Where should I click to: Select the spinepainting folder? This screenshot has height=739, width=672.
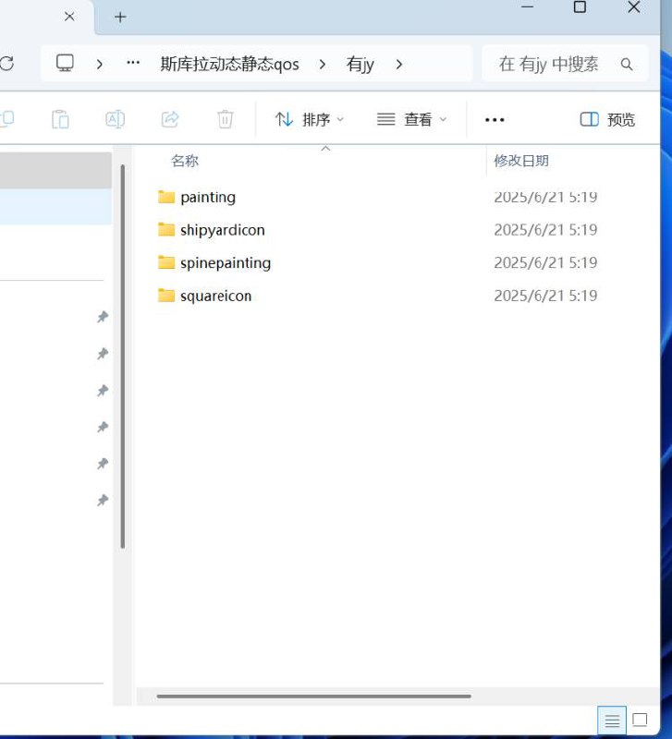225,263
